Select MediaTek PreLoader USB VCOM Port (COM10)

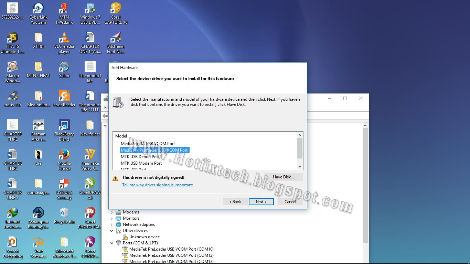tap(171, 249)
